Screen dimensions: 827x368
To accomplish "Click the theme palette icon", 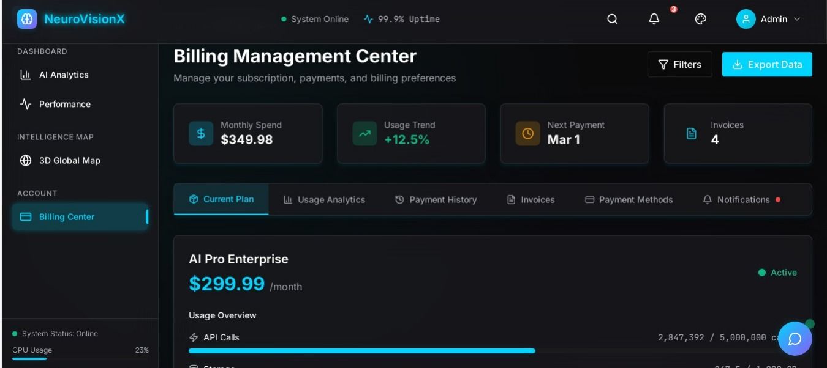I will coord(701,19).
